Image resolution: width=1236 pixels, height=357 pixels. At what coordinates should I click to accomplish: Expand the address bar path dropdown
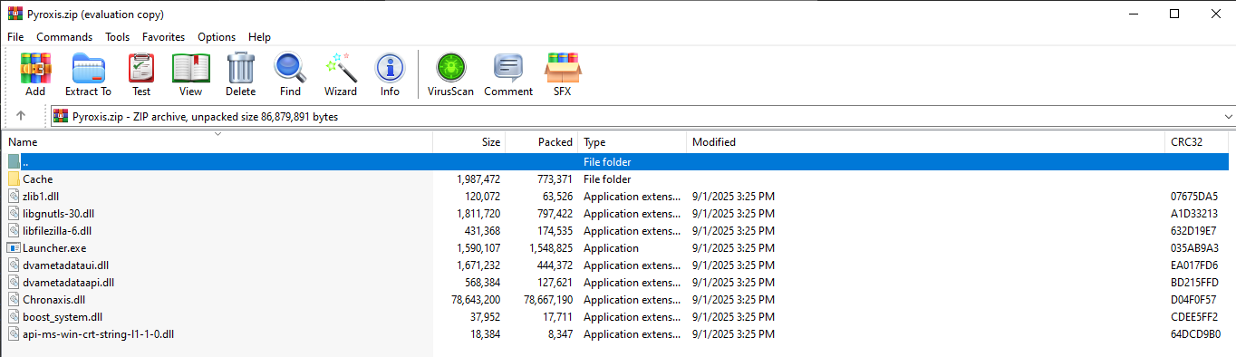[1229, 117]
